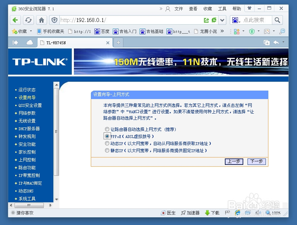The image size is (297, 225).
Task: Select 让路由器自动选择上网方式 radio button
Action: (107, 129)
